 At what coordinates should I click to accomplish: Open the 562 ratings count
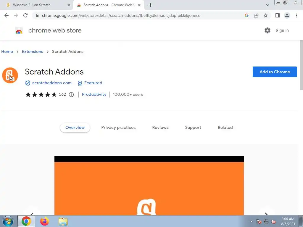click(62, 94)
